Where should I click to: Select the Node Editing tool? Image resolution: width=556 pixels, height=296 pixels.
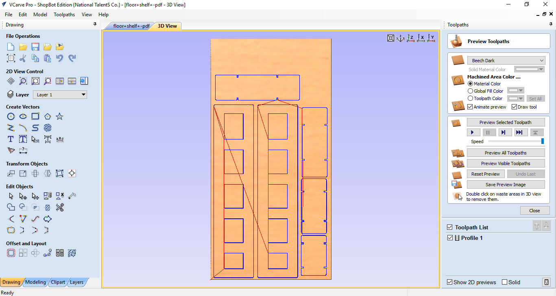(23, 196)
